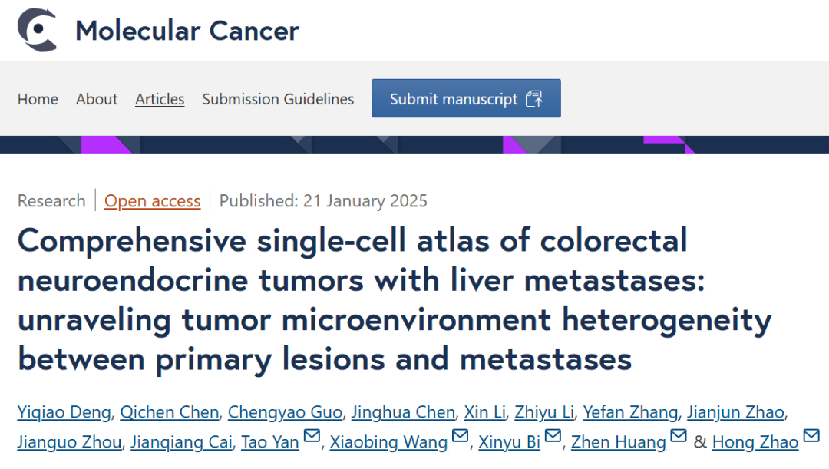Open author Yiqiao Deng's profile link

64,412
